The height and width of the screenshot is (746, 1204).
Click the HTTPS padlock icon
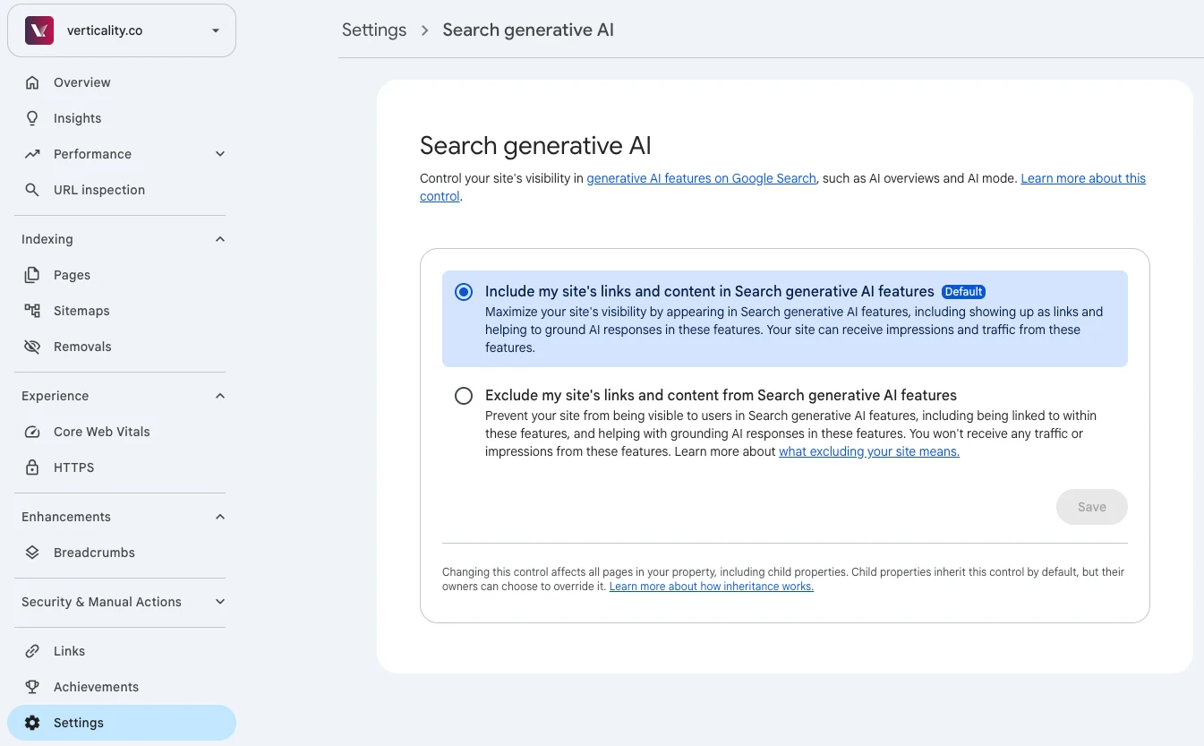pos(32,467)
